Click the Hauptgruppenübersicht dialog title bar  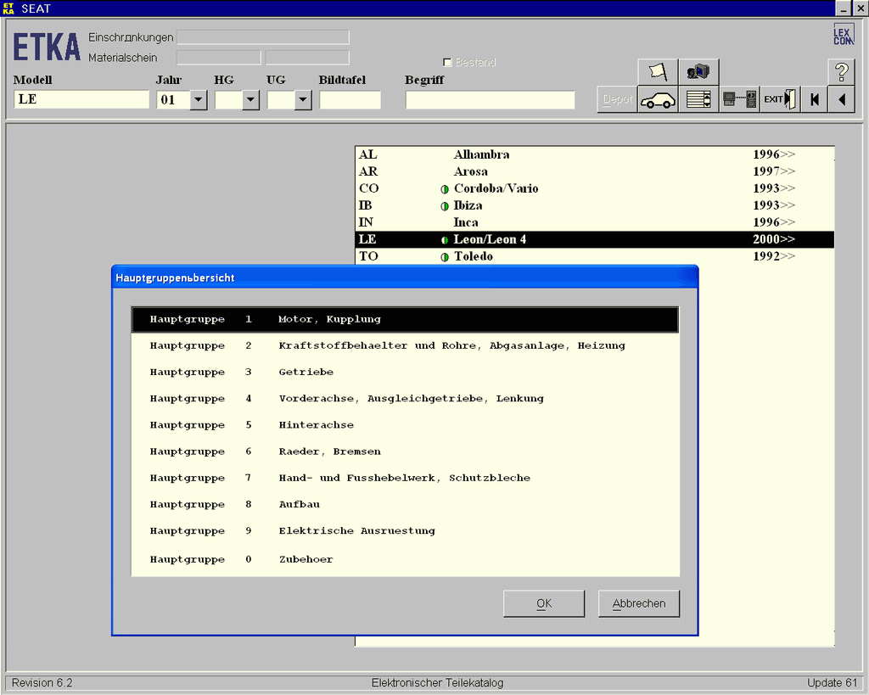pos(405,277)
